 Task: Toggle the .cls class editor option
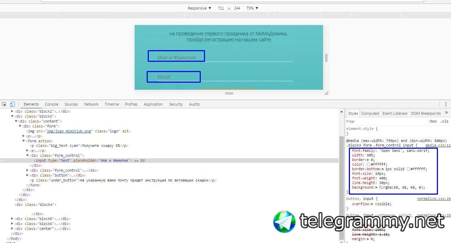pos(444,121)
